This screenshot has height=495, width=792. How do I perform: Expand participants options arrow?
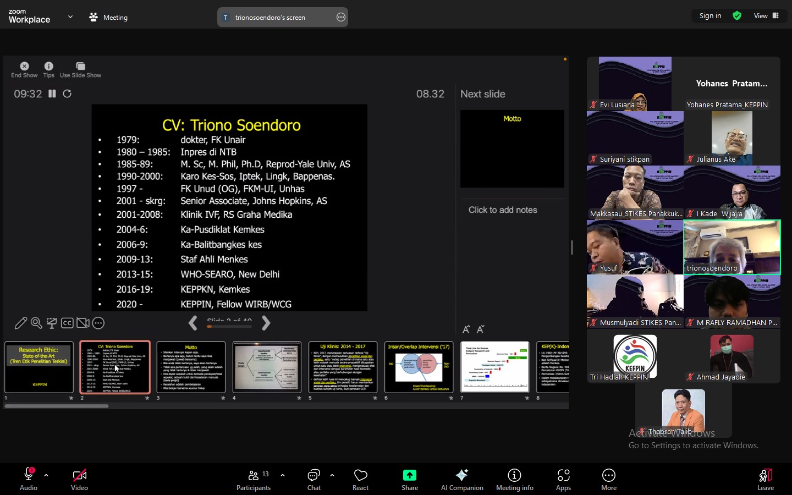pyautogui.click(x=283, y=475)
